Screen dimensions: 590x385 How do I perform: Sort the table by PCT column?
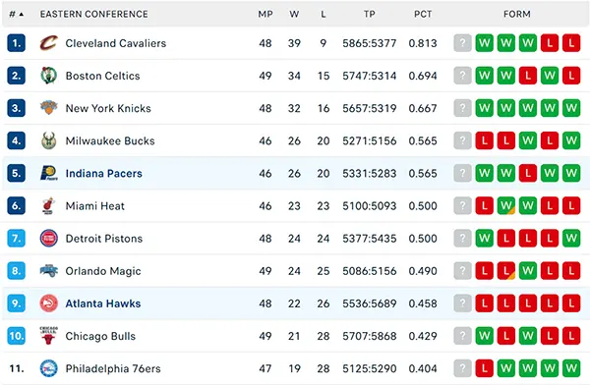point(423,15)
